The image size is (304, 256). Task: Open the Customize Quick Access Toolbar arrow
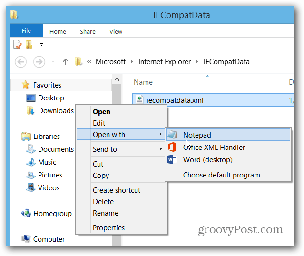pyautogui.click(x=41, y=45)
